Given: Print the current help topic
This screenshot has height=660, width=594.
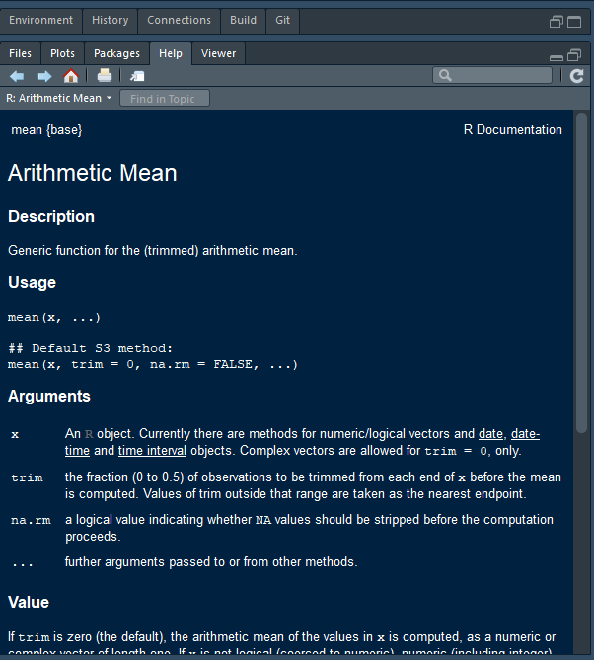Looking at the screenshot, I should pos(104,76).
